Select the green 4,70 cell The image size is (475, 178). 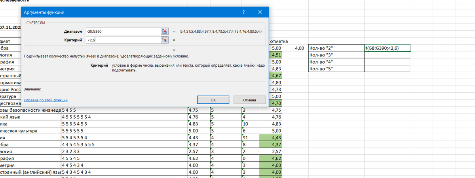coord(275,103)
